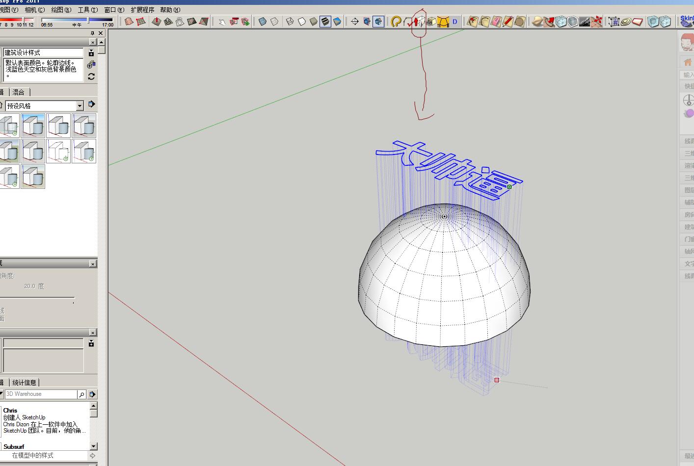Expand the 在模型中的样式 bottom arrow
The image size is (694, 466).
(92, 456)
